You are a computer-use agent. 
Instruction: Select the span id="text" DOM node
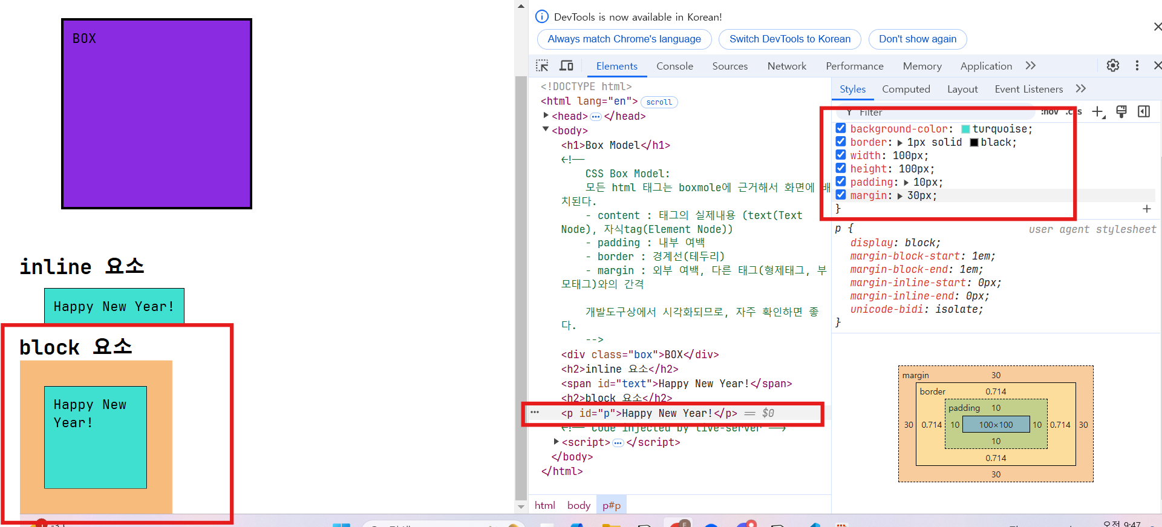(676, 384)
